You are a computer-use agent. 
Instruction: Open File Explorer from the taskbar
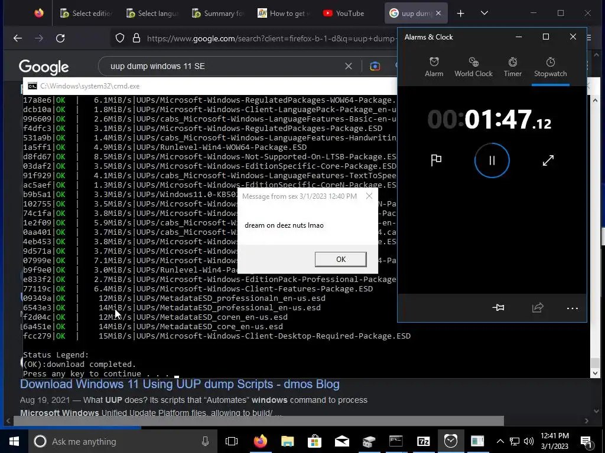click(288, 441)
